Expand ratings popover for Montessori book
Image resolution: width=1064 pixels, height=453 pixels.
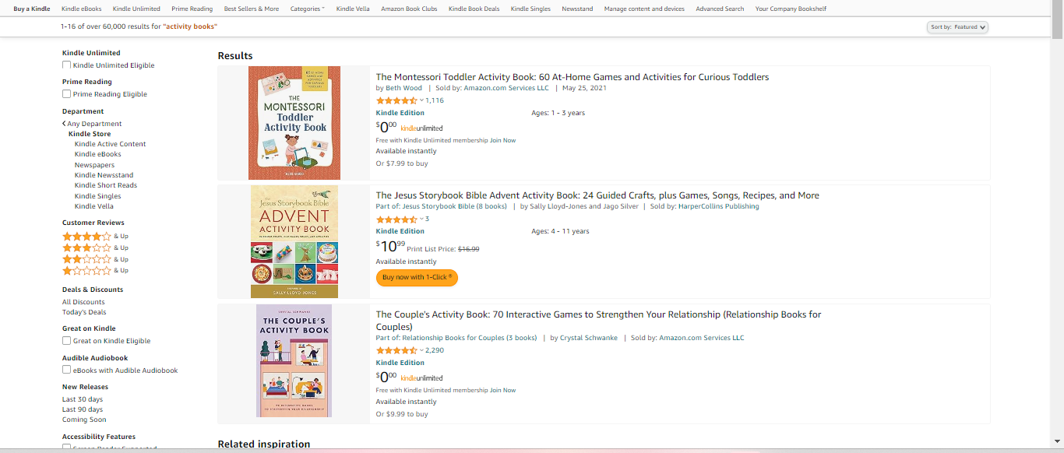click(422, 100)
